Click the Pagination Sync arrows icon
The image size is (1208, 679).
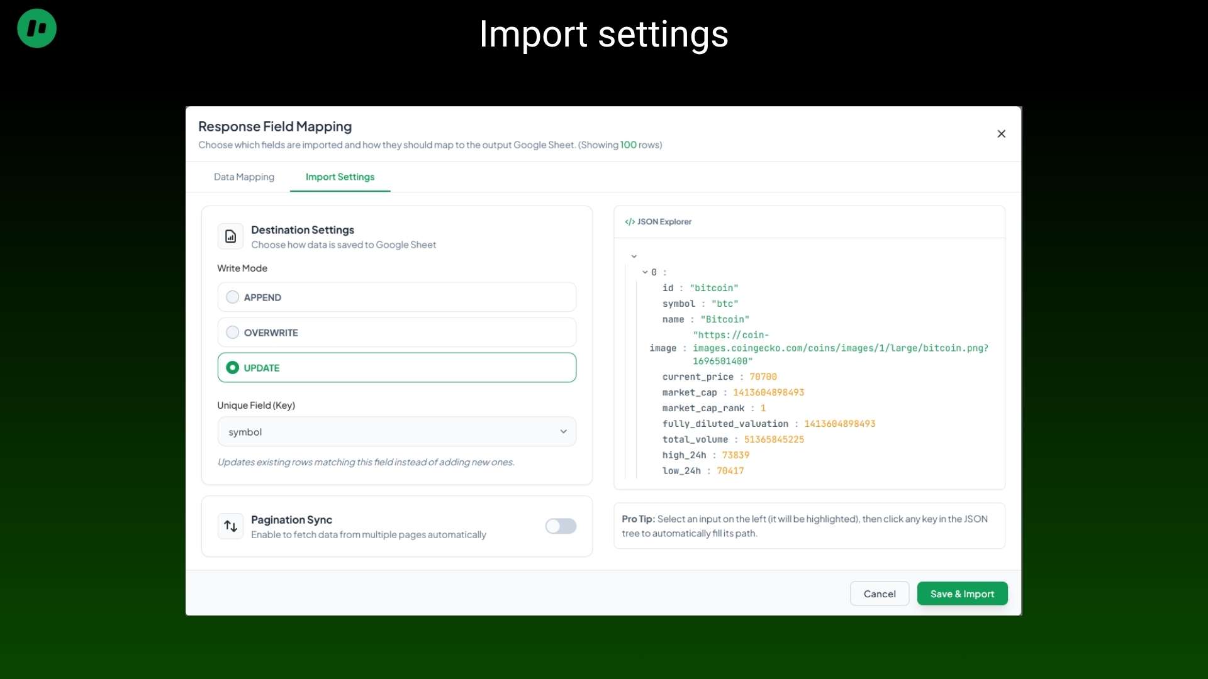tap(230, 526)
